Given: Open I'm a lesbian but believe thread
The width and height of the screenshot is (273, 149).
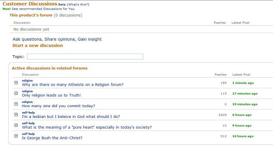Looking at the screenshot, I should point(71,116).
